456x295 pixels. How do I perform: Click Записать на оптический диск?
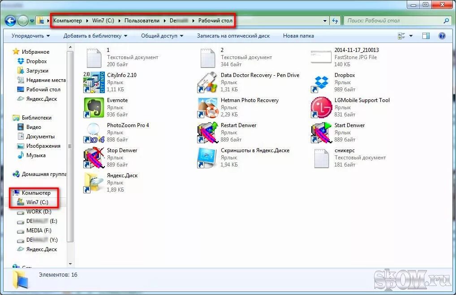(233, 36)
